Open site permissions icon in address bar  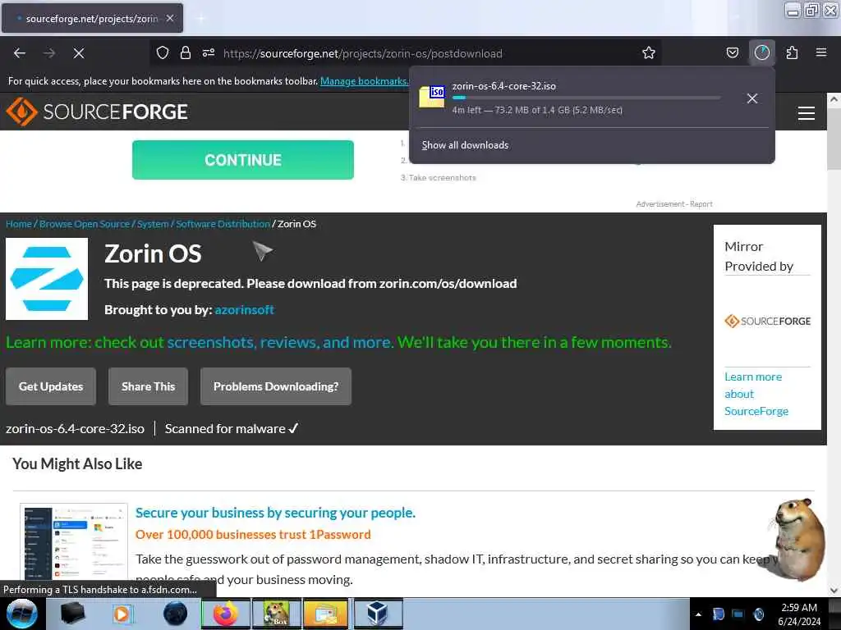pos(209,53)
